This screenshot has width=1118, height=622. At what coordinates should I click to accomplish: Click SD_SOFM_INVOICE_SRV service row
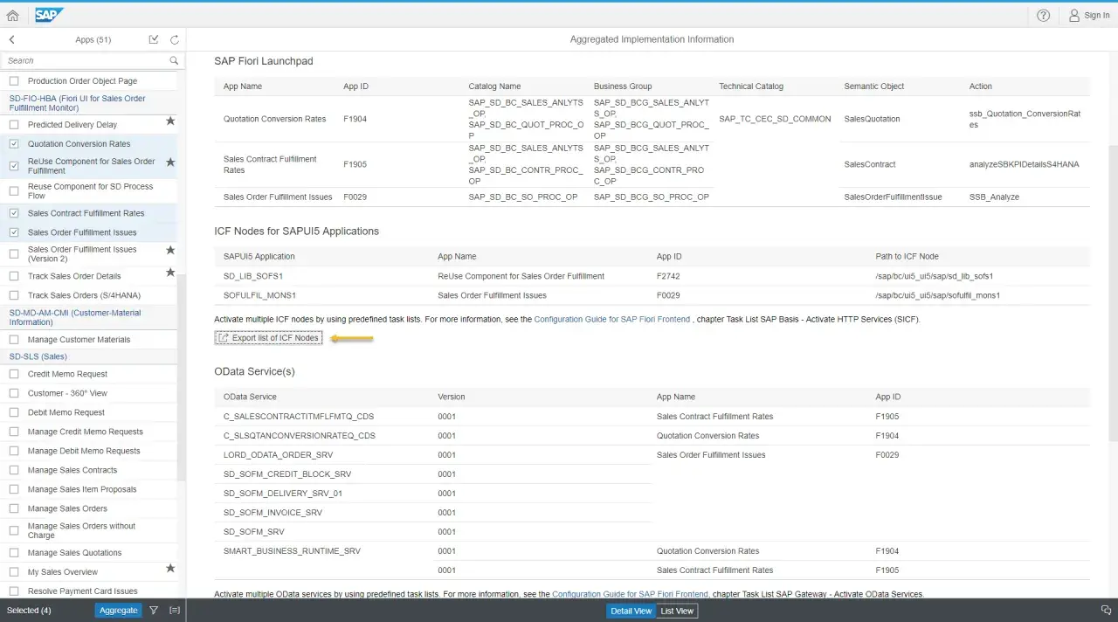(x=273, y=513)
